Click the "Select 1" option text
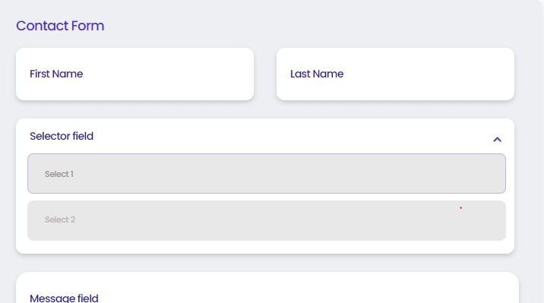 tap(59, 174)
